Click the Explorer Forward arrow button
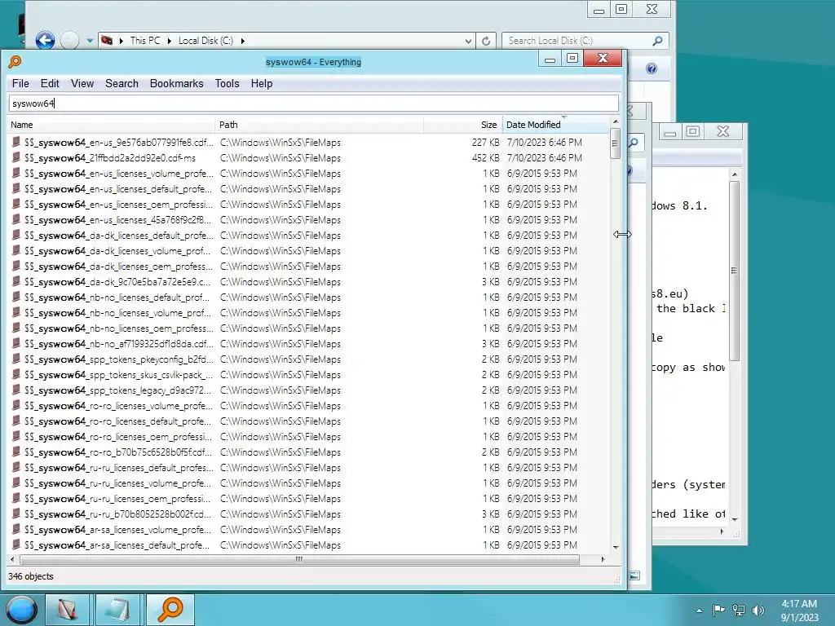This screenshot has width=835, height=626. coord(69,41)
